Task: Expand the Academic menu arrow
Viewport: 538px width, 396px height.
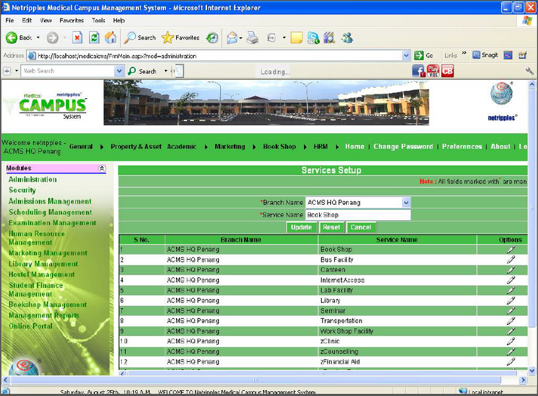Action: point(206,147)
